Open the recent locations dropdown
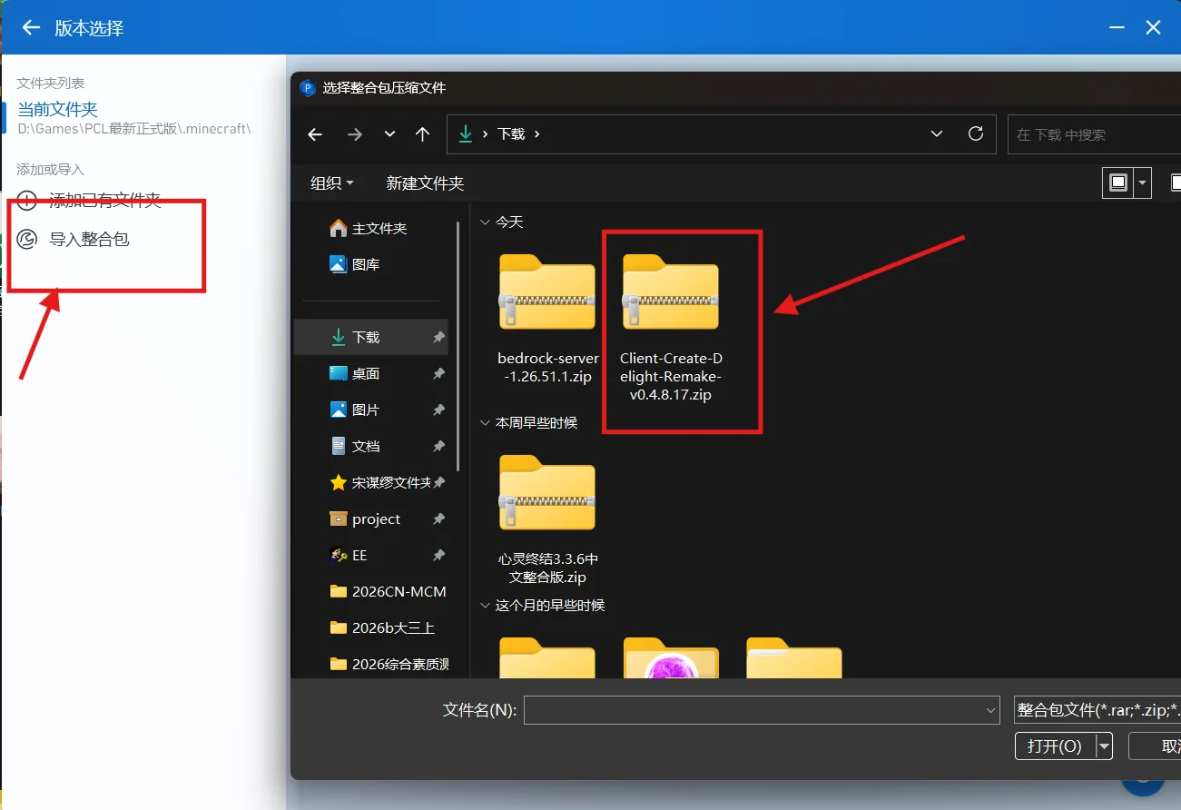 [389, 134]
